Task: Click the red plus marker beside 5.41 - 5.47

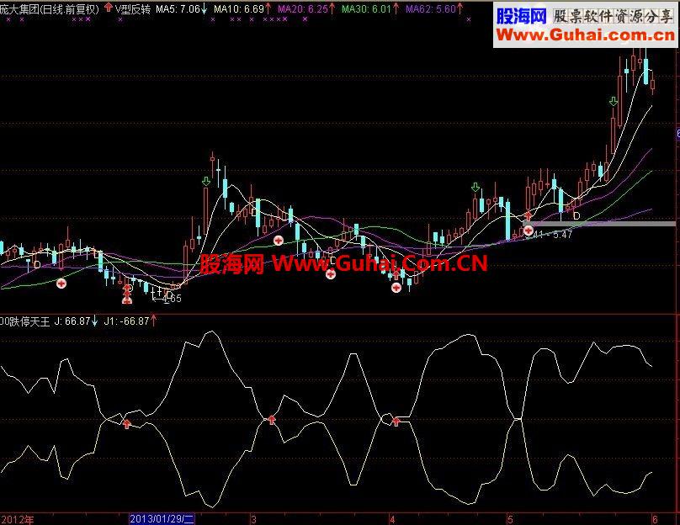Action: pos(529,231)
